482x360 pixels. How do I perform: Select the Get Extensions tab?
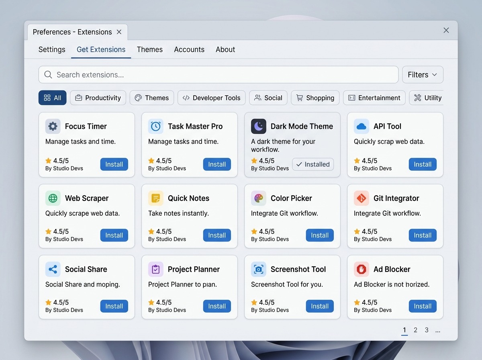[x=101, y=49]
